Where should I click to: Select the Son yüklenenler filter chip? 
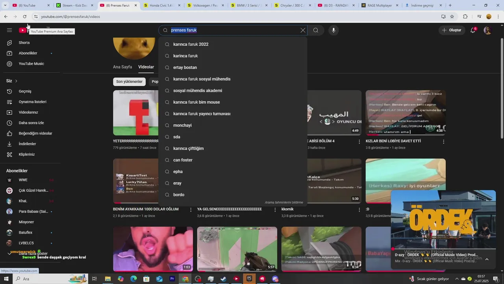[129, 82]
